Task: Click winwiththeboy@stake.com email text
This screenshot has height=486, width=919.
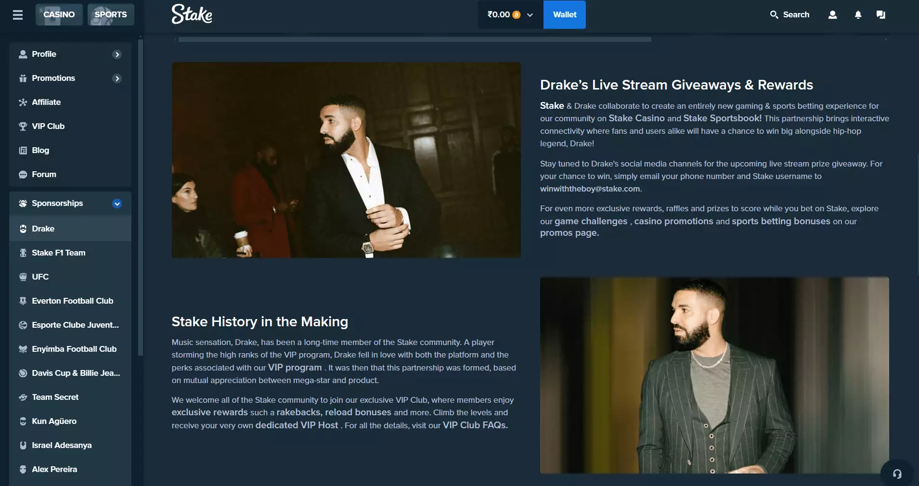Action: [590, 189]
